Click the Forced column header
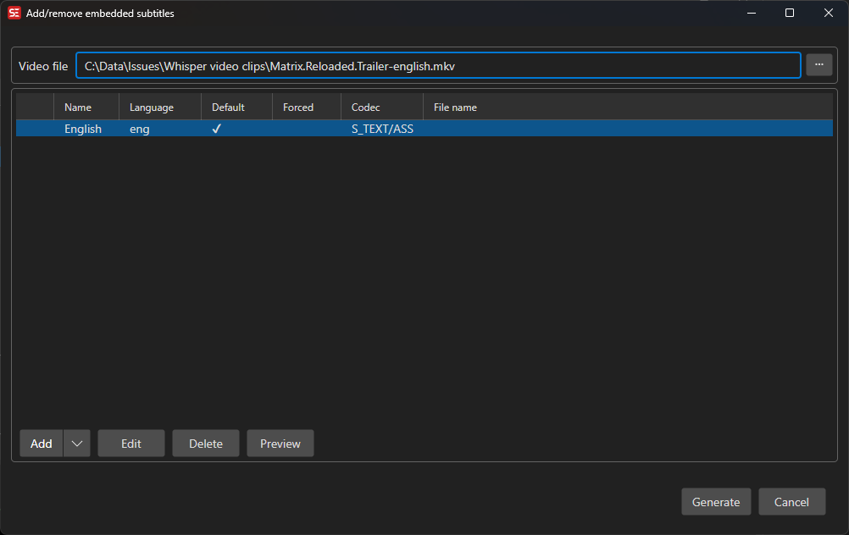 point(307,108)
